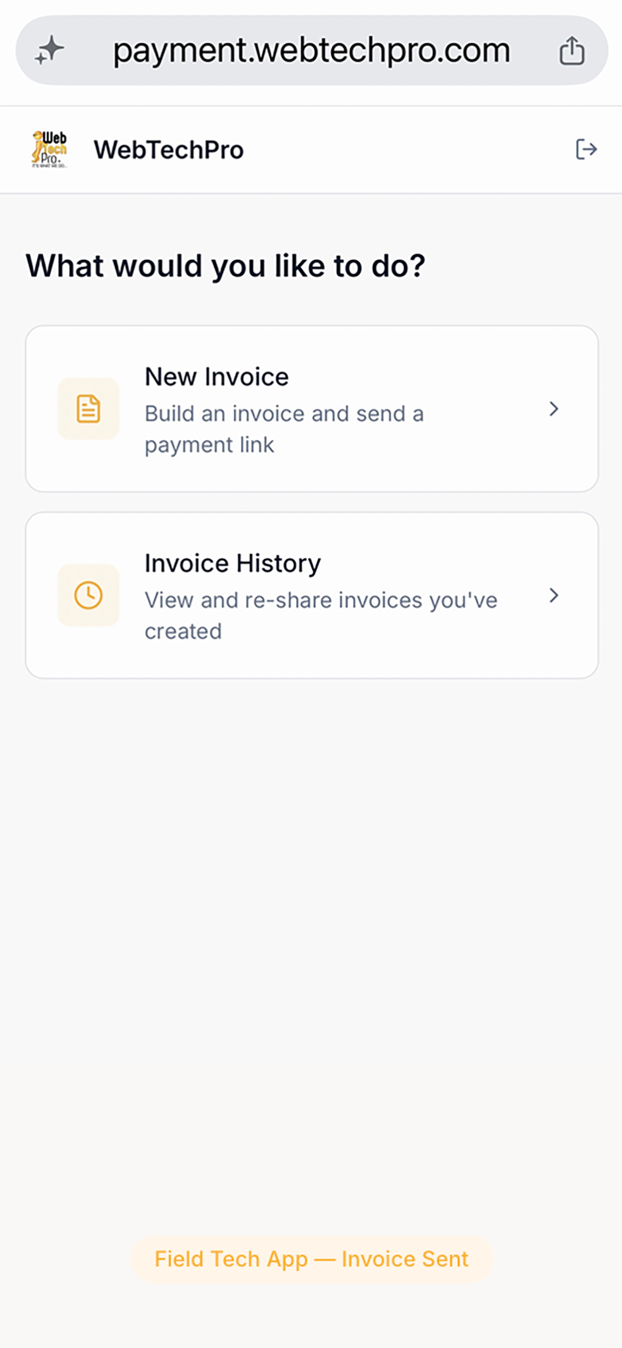Image resolution: width=622 pixels, height=1348 pixels.
Task: Click the WebTechPro header title
Action: [x=169, y=150]
